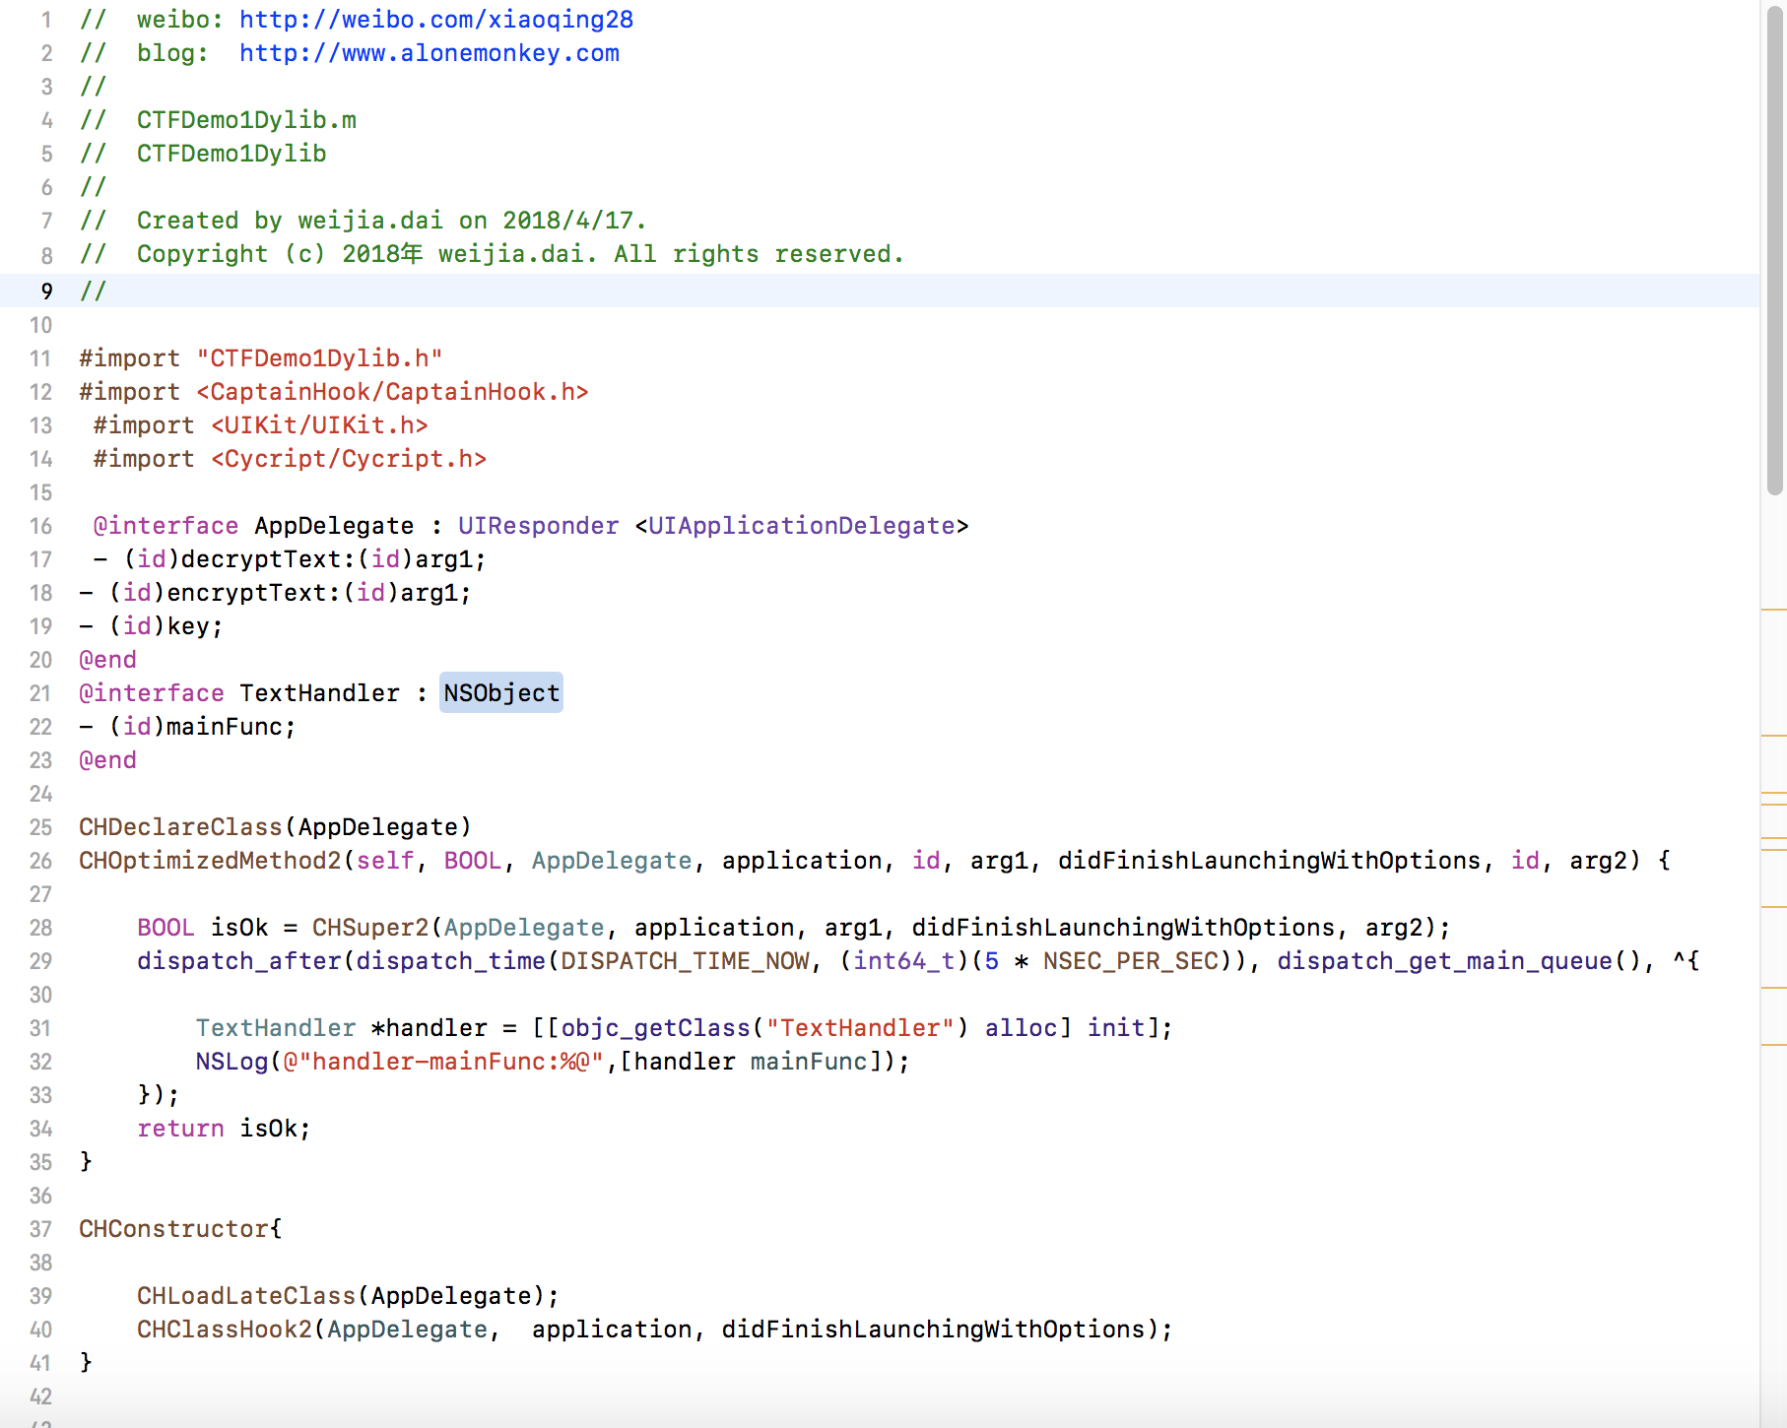This screenshot has width=1787, height=1428.
Task: Click the UIApplicationDelegate protocol name
Action: (x=801, y=526)
